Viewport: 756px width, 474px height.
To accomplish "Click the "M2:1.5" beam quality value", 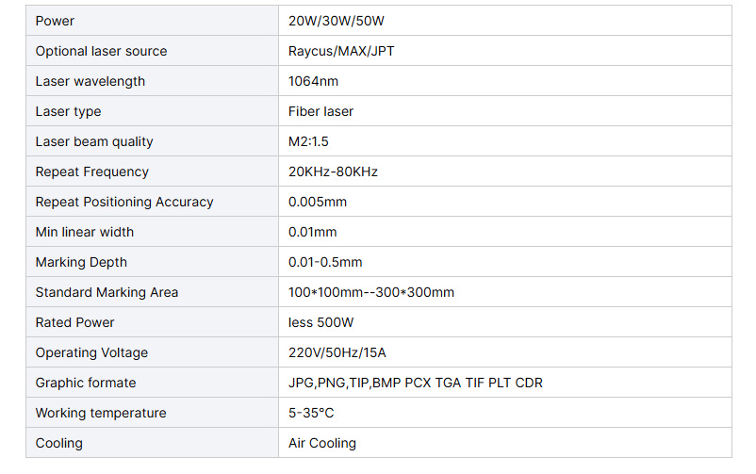I will point(310,141).
